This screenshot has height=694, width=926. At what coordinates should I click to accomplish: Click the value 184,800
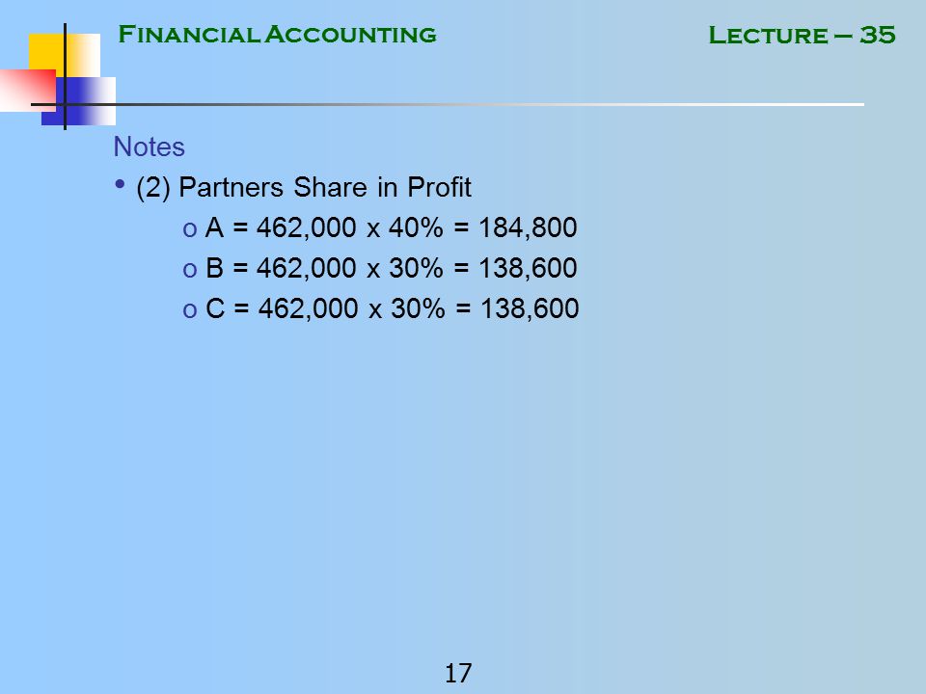(528, 227)
